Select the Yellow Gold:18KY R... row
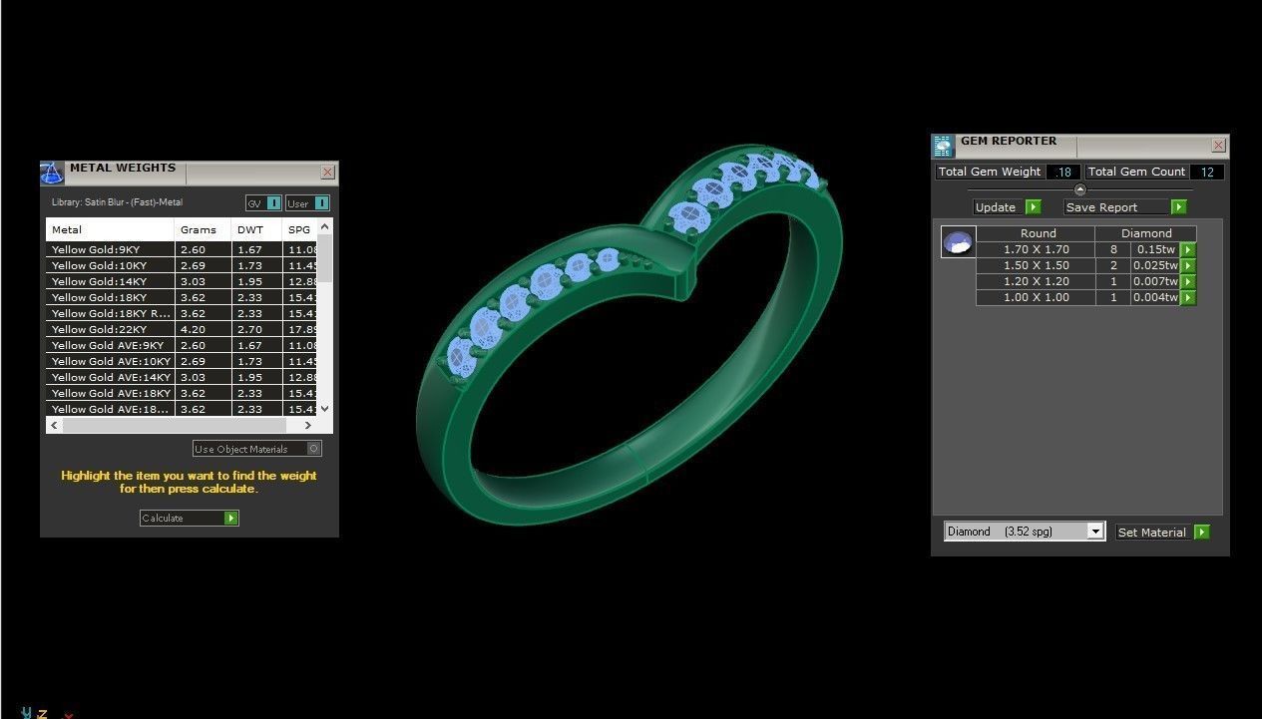Screen dimensions: 1262x719 tap(182, 313)
